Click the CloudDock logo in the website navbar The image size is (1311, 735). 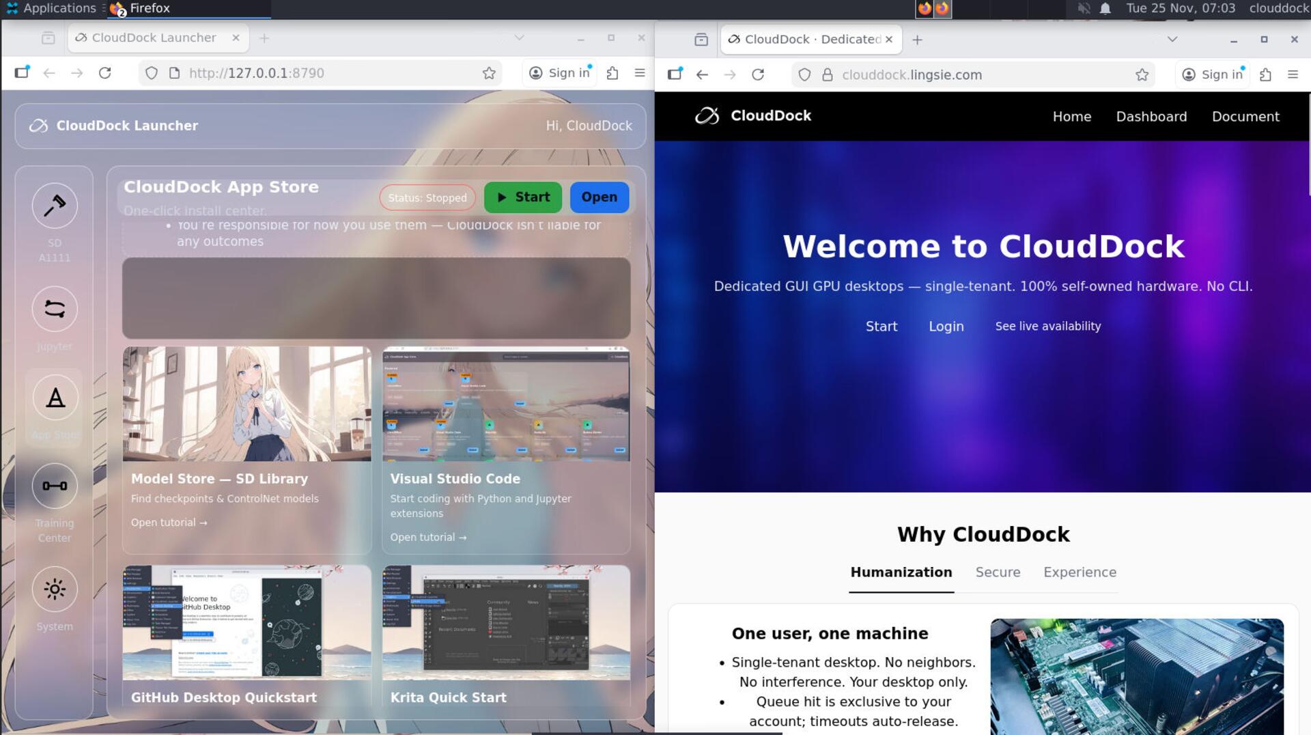coord(753,115)
